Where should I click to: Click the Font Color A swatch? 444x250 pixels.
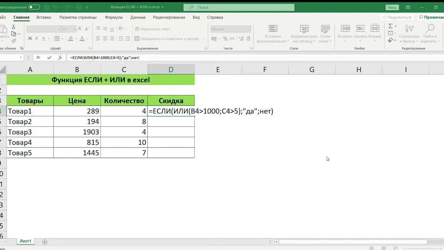pyautogui.click(x=82, y=39)
